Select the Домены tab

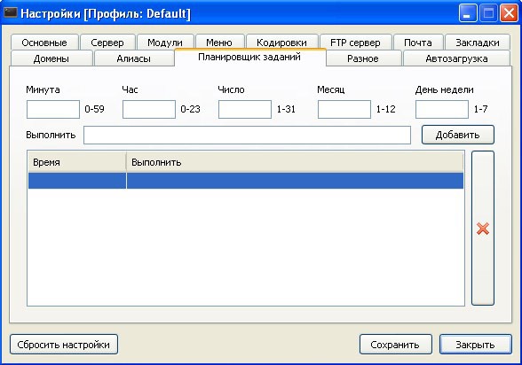(51, 58)
